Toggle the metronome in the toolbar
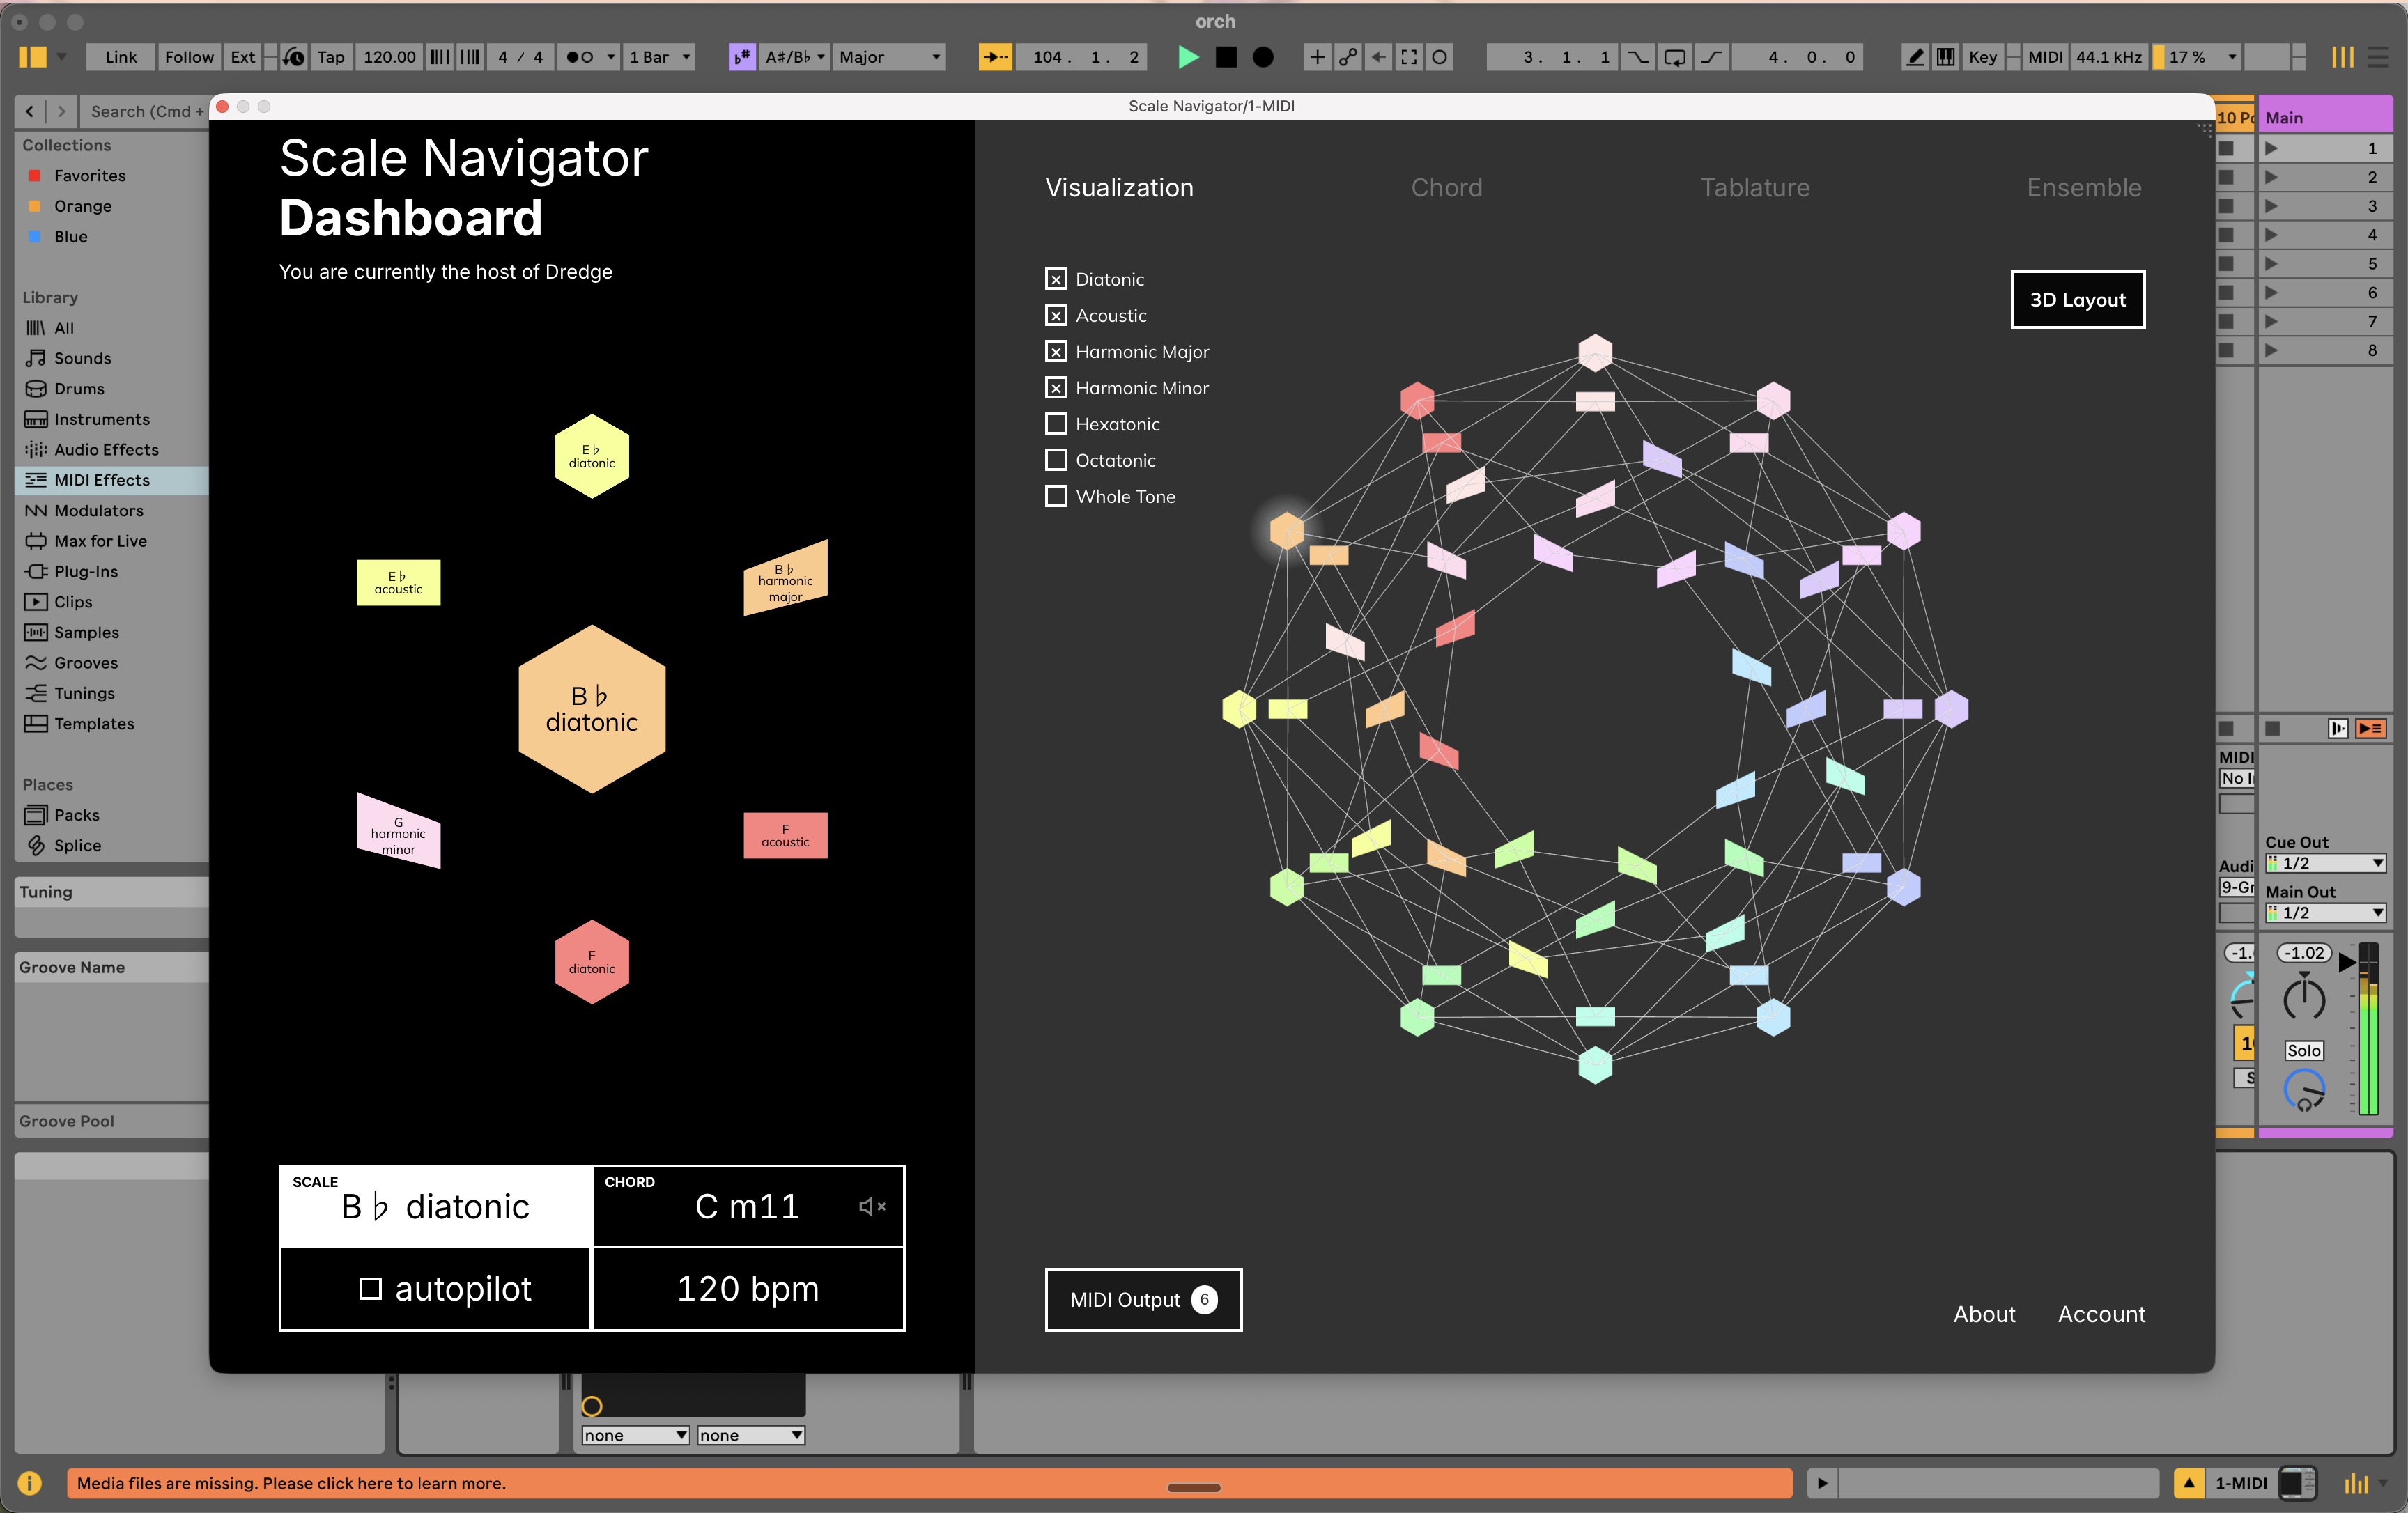Image resolution: width=2408 pixels, height=1513 pixels. pyautogui.click(x=294, y=57)
